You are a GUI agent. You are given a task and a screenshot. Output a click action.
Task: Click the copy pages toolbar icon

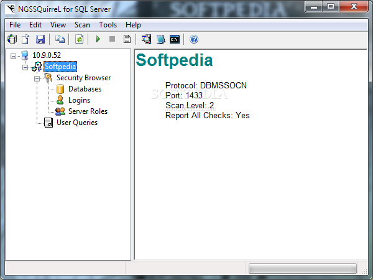60,39
